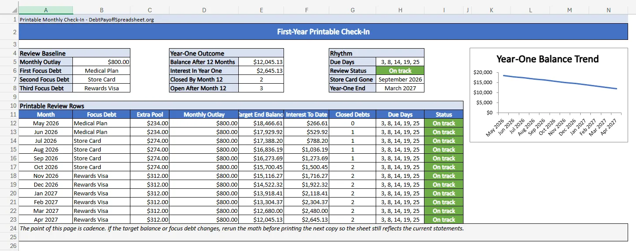Select the May 2026 month cell
This screenshot has width=636, height=251.
[x=46, y=123]
